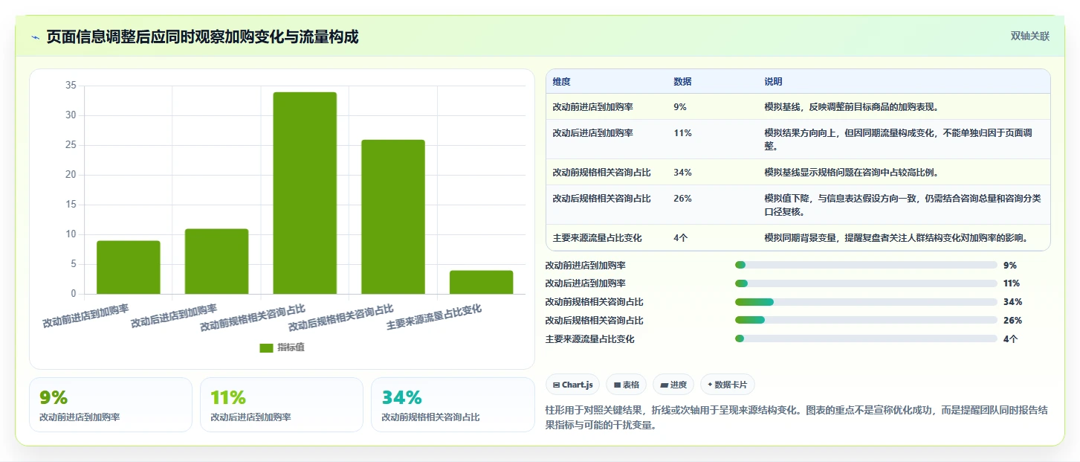Click table cell 主要来源流量占比变化
The height and width of the screenshot is (462, 1080).
coord(597,238)
